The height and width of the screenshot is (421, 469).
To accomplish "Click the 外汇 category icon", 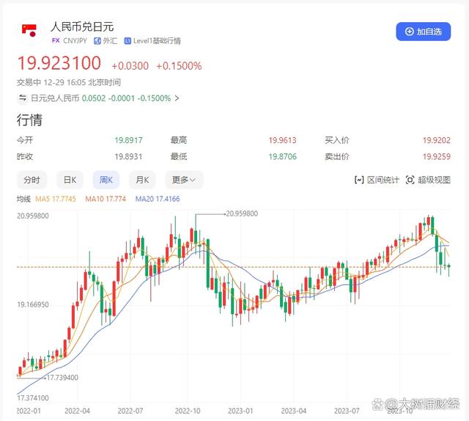I will click(x=97, y=41).
